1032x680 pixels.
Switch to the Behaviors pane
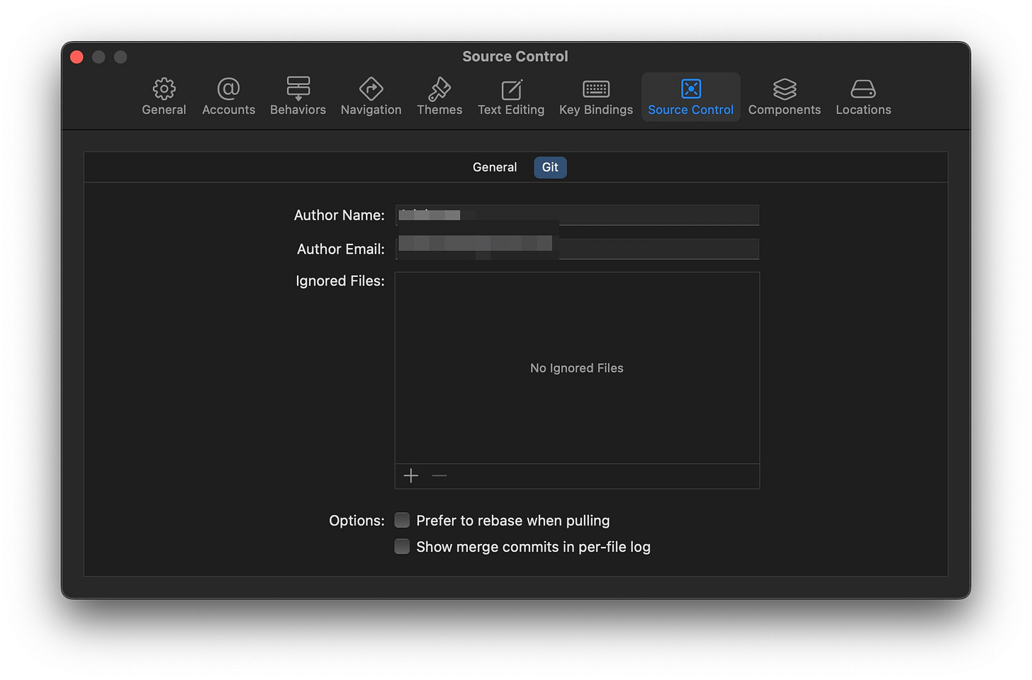(298, 96)
